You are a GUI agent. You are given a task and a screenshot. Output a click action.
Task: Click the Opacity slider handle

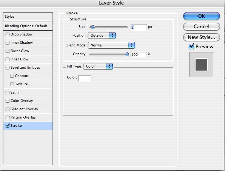click(x=127, y=54)
